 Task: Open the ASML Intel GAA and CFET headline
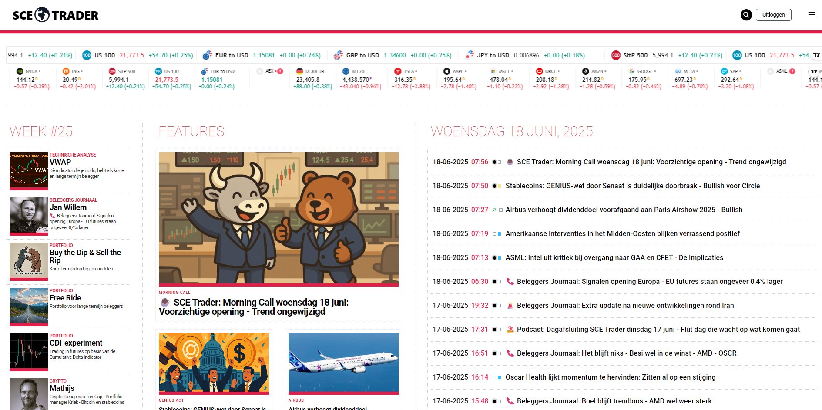[x=614, y=258]
